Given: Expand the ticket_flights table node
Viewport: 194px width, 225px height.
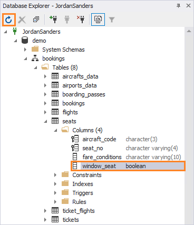Looking at the screenshot, I should 45,211.
